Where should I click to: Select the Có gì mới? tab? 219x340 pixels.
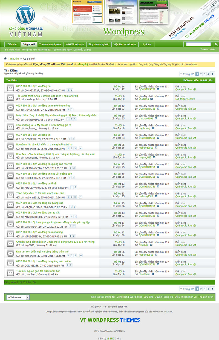(29, 44)
